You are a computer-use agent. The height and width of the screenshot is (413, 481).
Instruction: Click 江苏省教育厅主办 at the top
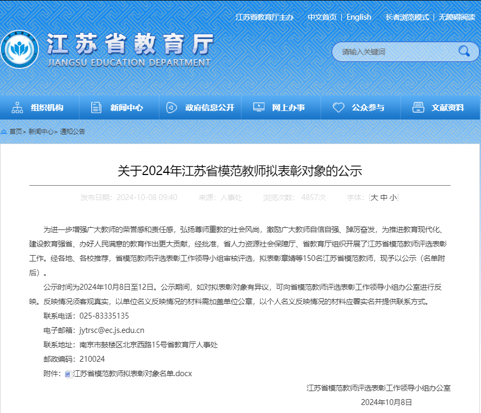(x=265, y=17)
